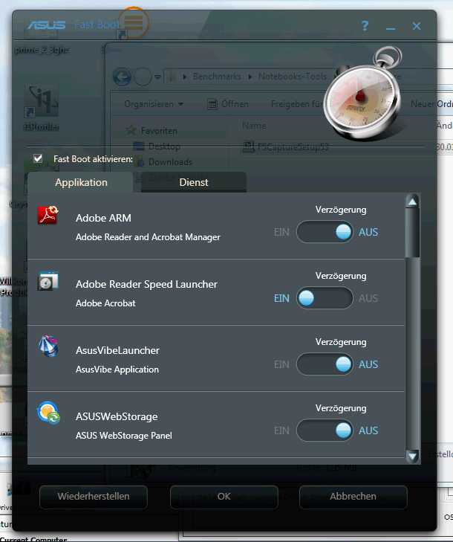
Task: Select the Applikation tab
Action: [81, 182]
